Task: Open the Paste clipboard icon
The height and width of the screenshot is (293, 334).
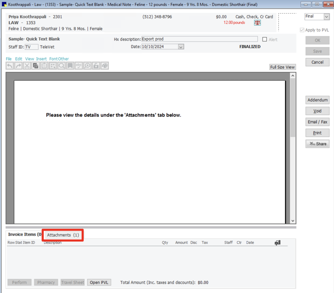Action: coord(44,65)
